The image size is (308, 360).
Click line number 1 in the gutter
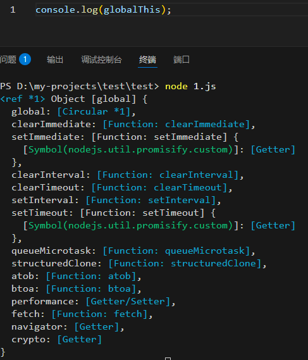pos(13,9)
